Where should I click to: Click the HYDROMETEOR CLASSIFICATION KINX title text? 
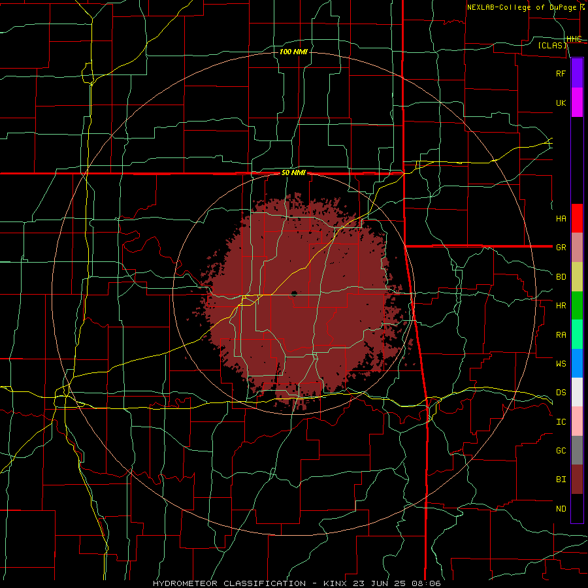(296, 583)
